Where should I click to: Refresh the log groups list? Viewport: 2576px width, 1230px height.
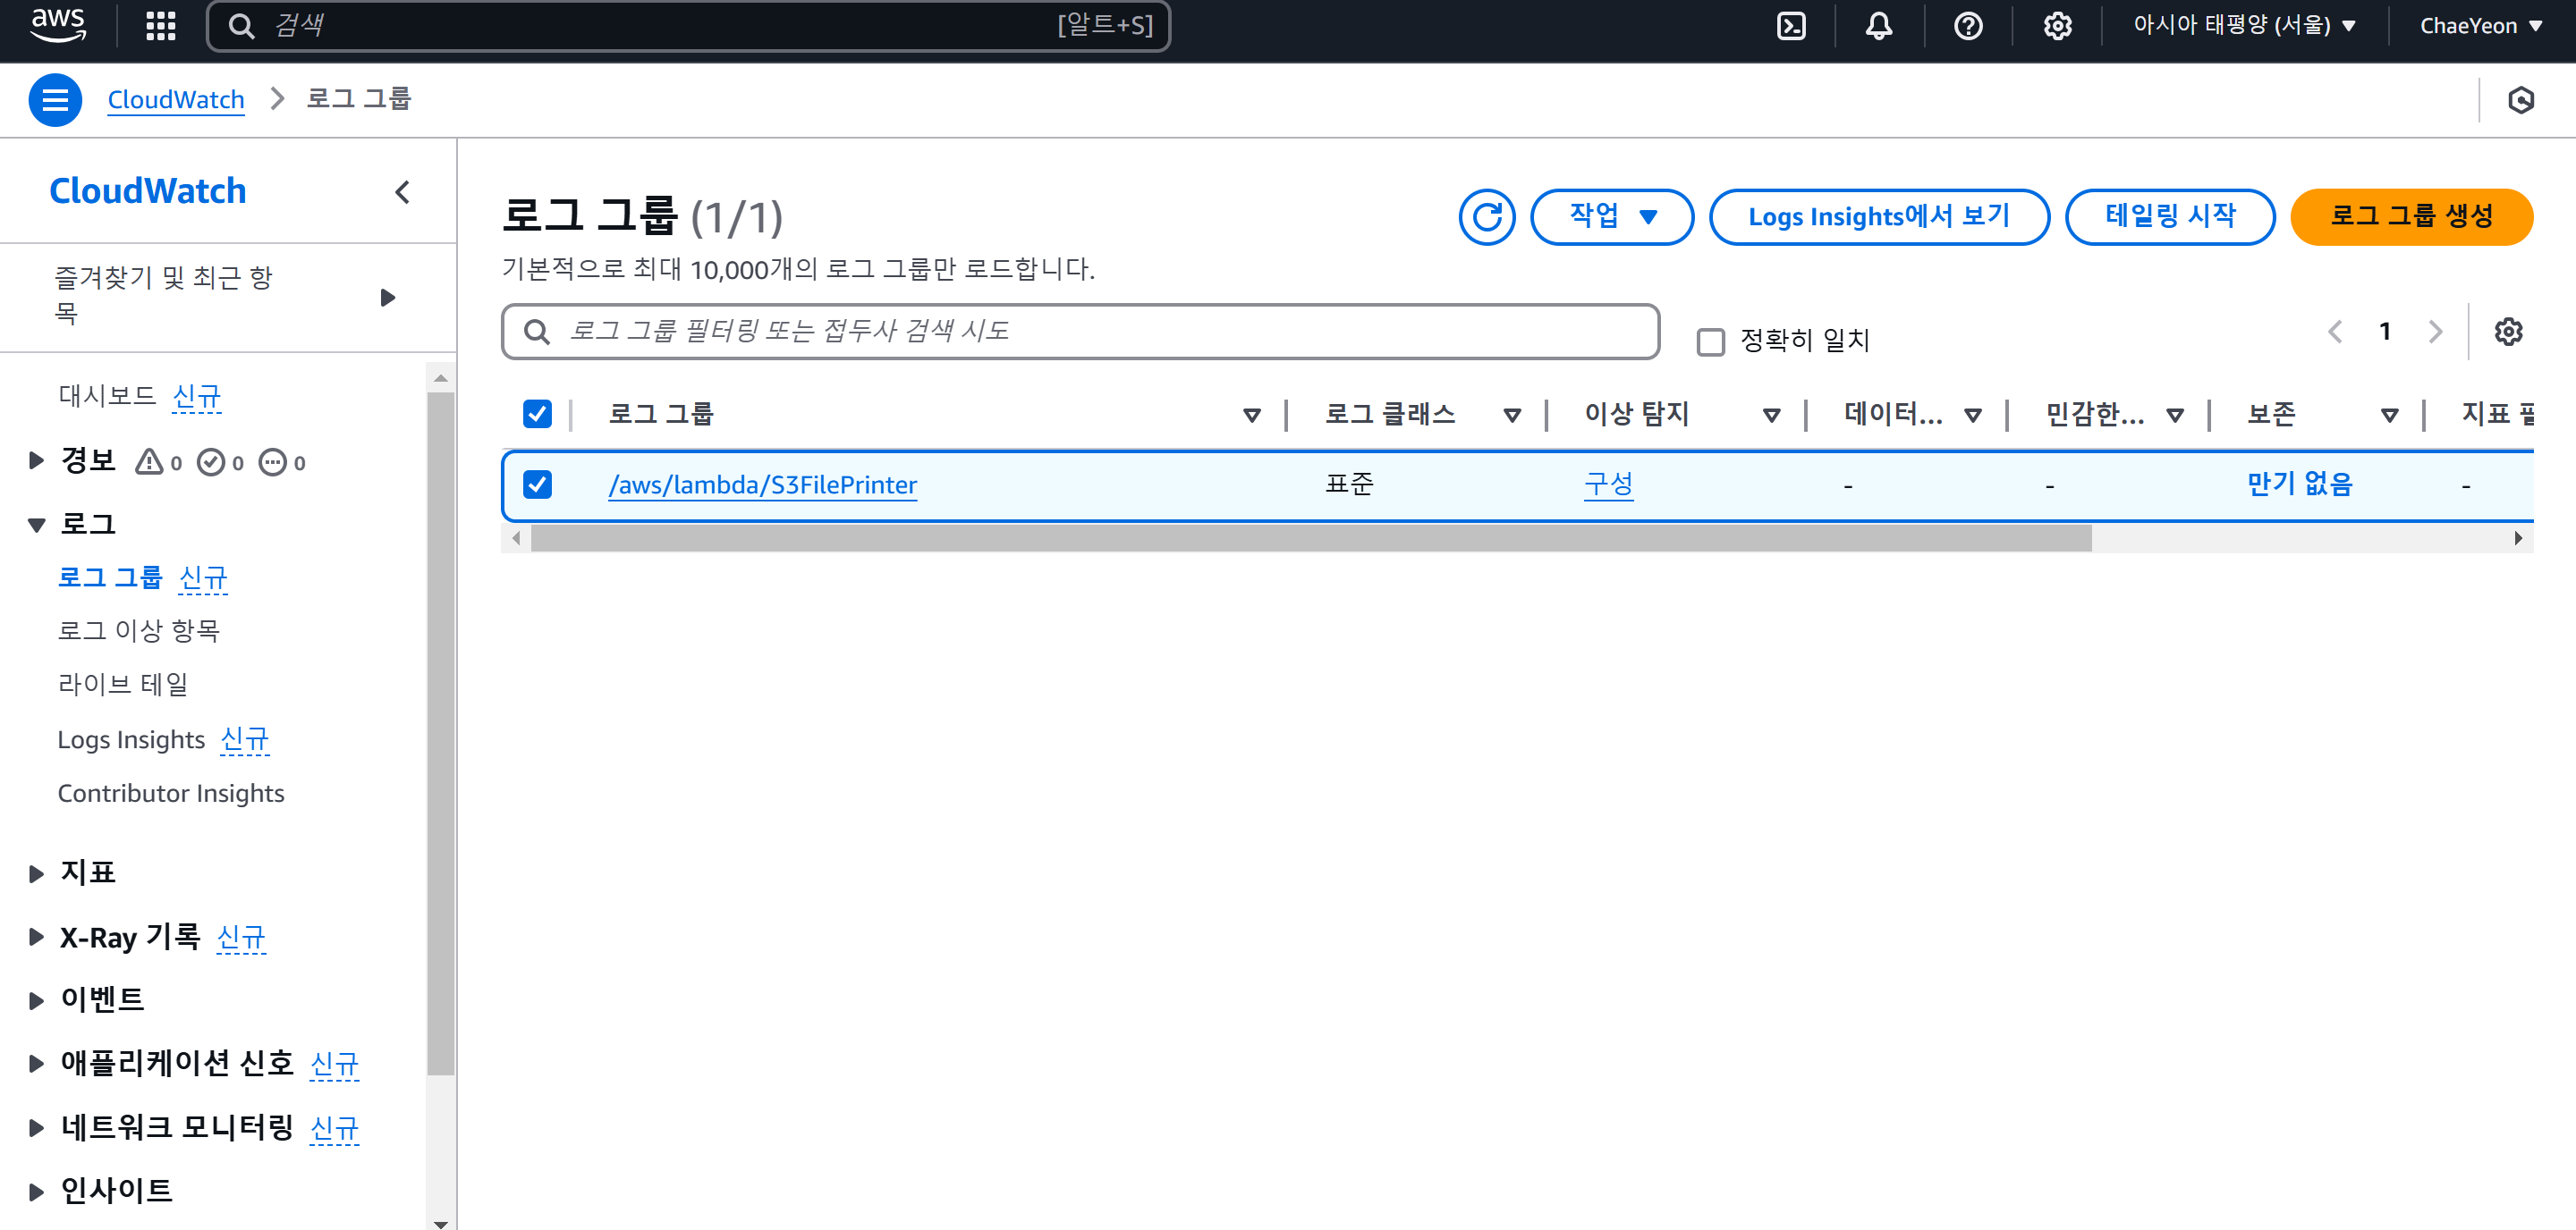1486,217
